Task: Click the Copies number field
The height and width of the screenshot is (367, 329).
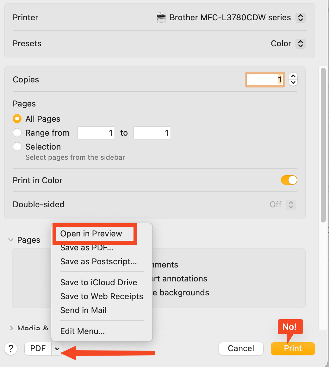Action: (x=265, y=79)
